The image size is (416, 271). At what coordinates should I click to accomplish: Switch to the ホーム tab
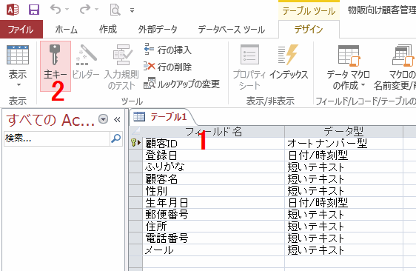(x=67, y=29)
